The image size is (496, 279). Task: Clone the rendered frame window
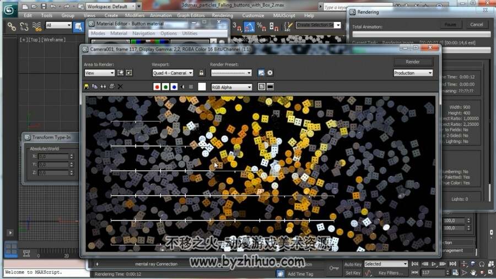(103, 87)
